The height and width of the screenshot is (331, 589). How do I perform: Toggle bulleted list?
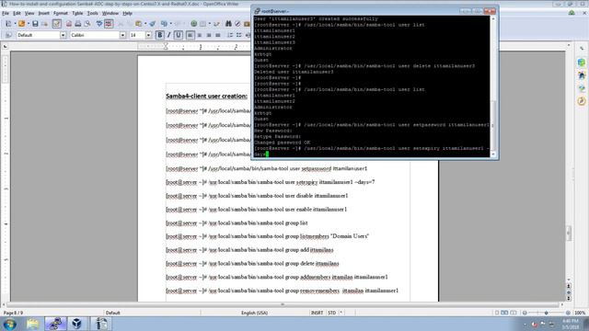click(239, 35)
